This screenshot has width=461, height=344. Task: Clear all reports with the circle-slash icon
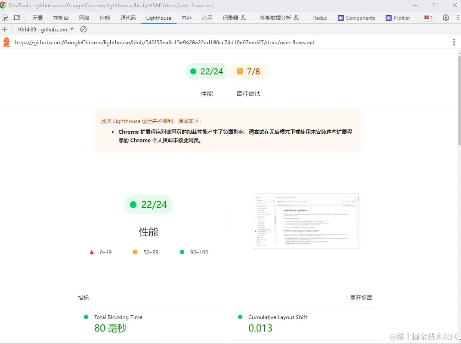(x=84, y=29)
